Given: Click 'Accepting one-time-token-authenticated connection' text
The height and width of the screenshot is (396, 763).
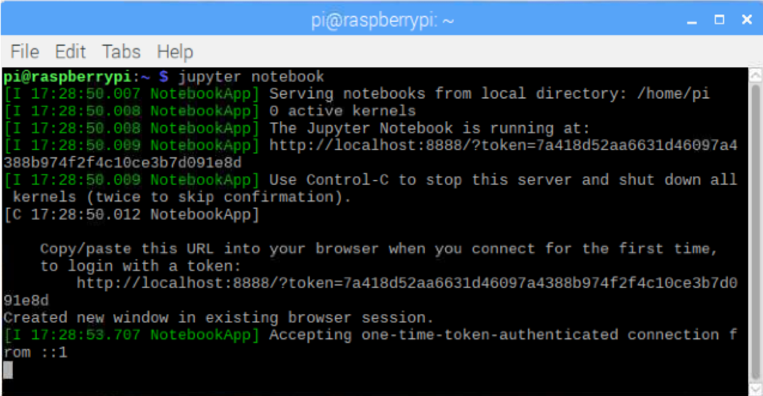Looking at the screenshot, I should (x=494, y=335).
